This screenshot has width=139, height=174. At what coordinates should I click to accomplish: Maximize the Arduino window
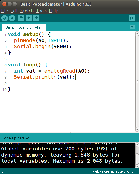(15, 4)
